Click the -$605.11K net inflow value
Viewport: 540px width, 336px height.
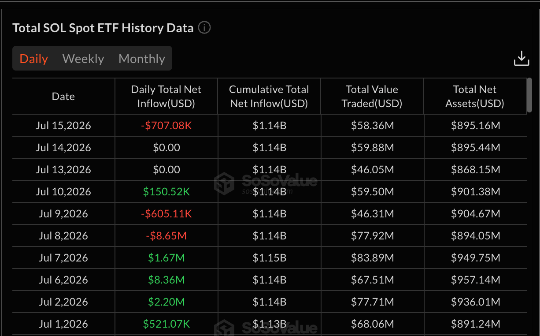[x=166, y=214]
